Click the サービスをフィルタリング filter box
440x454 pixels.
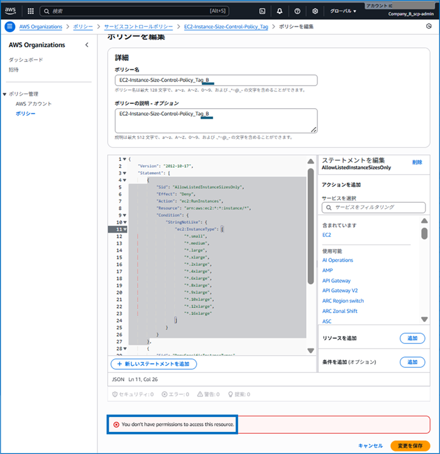[374, 208]
